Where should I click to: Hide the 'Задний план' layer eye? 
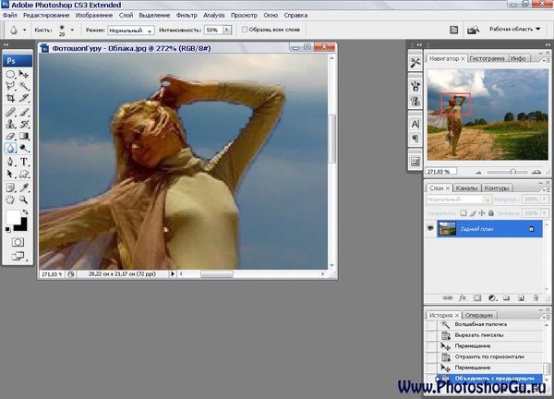coord(430,227)
